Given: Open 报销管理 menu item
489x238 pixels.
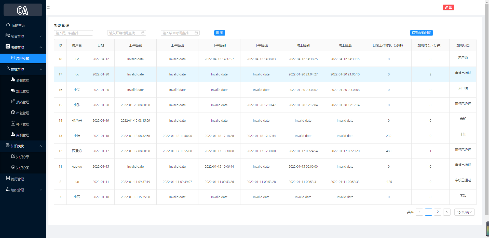Looking at the screenshot, I should click(x=23, y=102).
